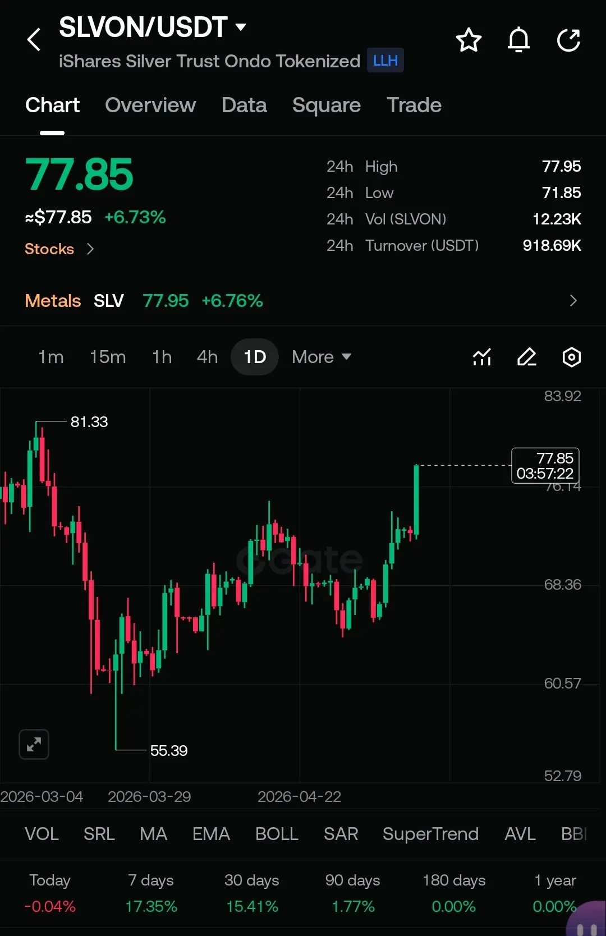Activate the drawing pencil tool
This screenshot has height=936, width=606.
(x=527, y=357)
